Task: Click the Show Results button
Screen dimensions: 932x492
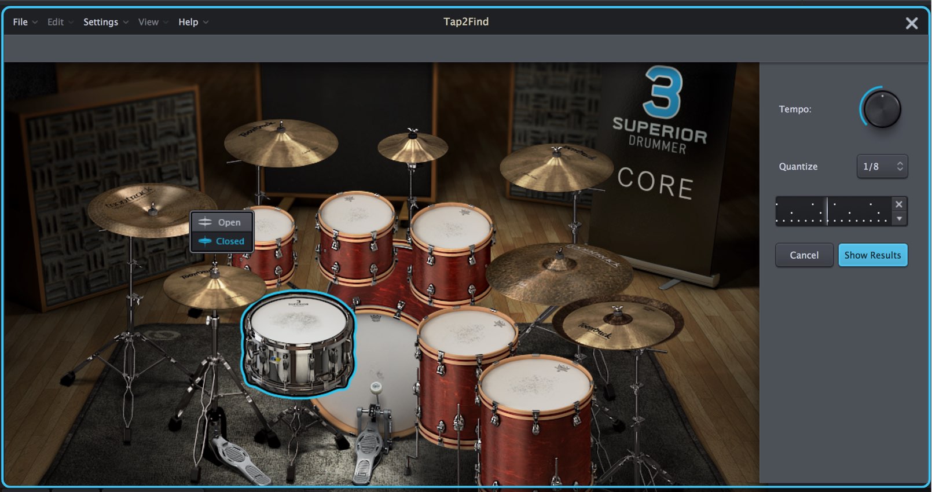Action: 872,255
